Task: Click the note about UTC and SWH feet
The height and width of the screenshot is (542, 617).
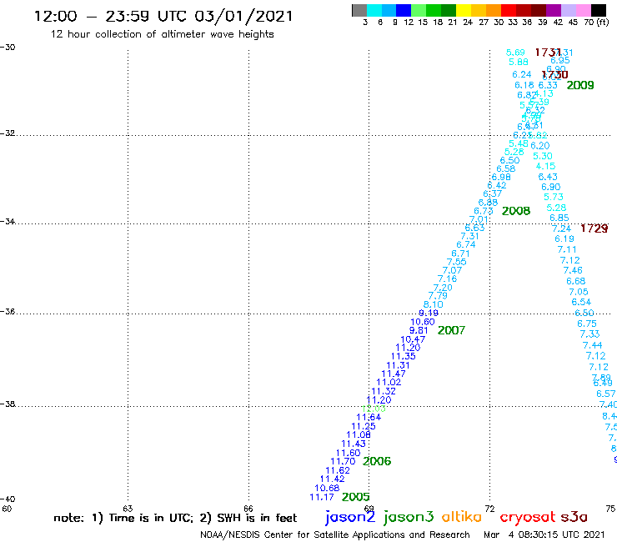Action: tap(175, 518)
